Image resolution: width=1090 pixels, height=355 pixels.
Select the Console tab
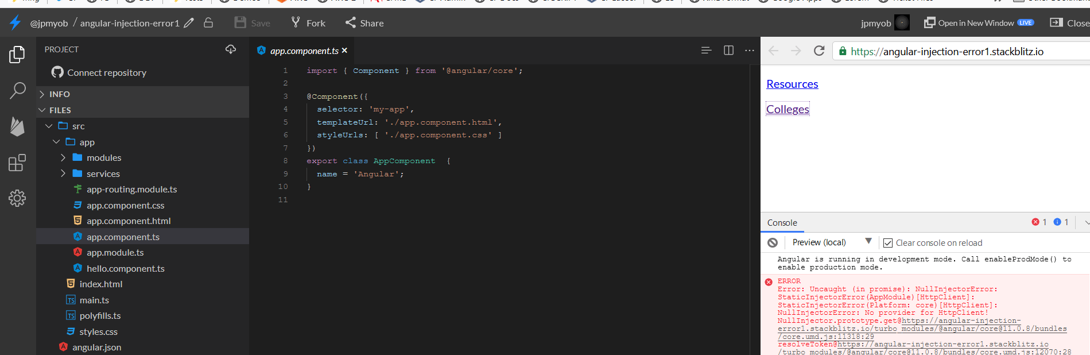pyautogui.click(x=782, y=223)
